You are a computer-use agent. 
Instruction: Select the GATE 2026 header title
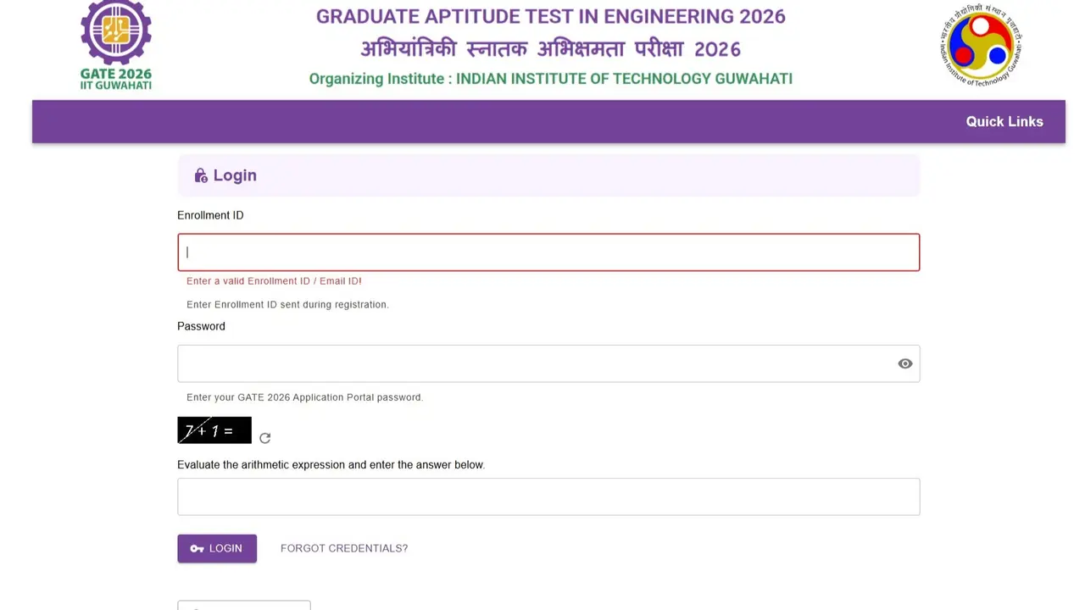click(x=550, y=16)
